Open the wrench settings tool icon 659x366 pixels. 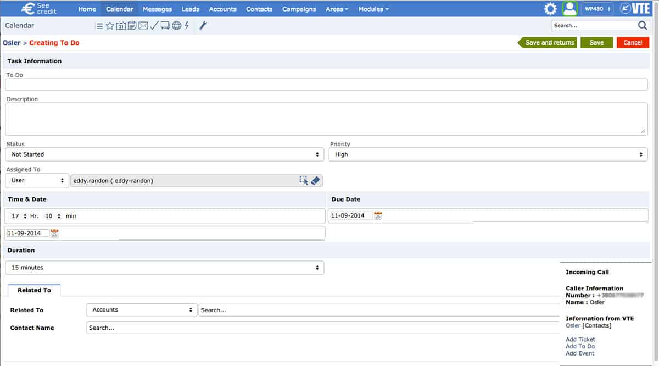203,26
